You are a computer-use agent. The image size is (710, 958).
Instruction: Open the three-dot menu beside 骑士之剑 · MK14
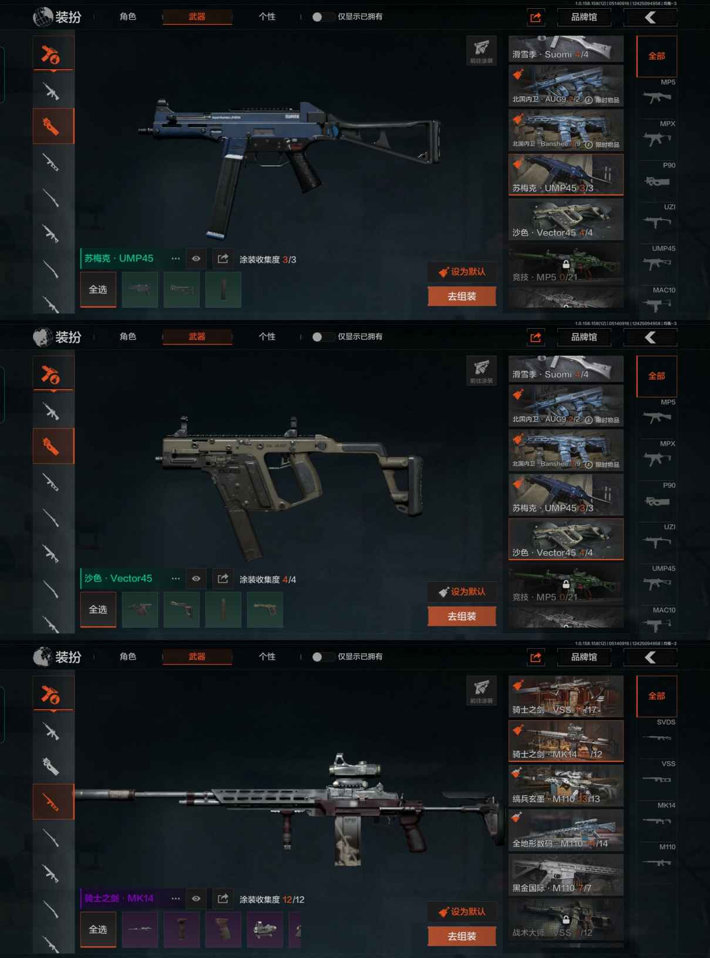[176, 899]
